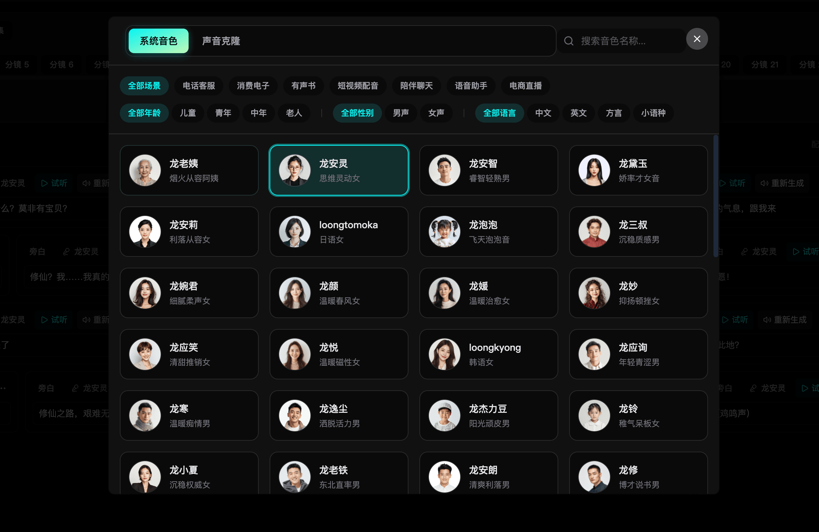Click the 龙颜 avatar

(294, 293)
